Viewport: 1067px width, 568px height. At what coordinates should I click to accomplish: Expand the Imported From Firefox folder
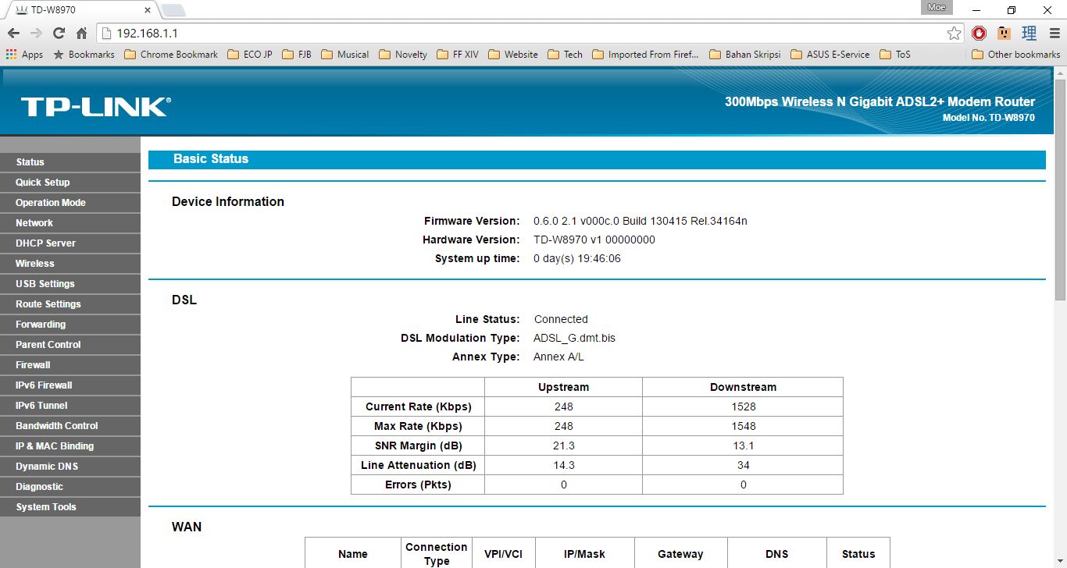(x=653, y=54)
